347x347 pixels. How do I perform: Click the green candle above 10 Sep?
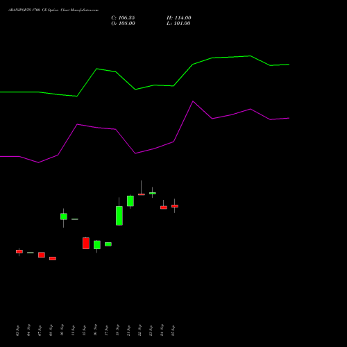(x=64, y=217)
